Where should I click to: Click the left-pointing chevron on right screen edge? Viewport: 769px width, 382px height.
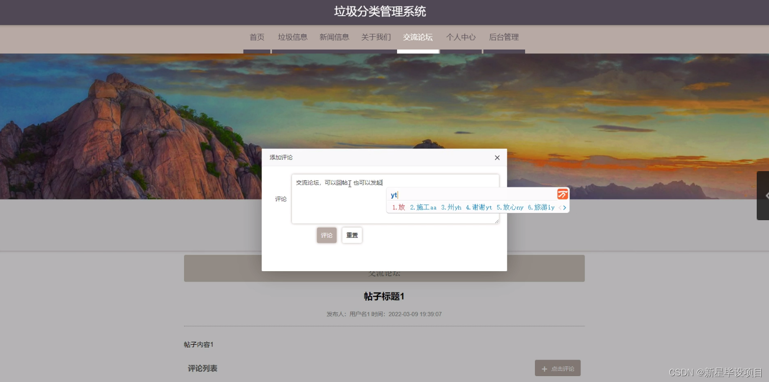pos(766,195)
